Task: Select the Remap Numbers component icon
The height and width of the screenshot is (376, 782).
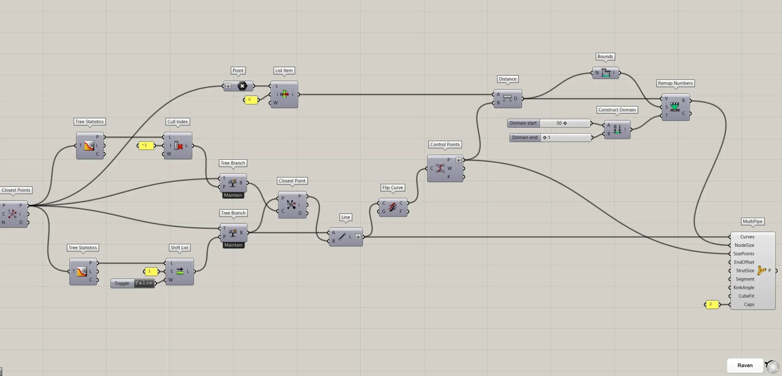Action: click(675, 107)
